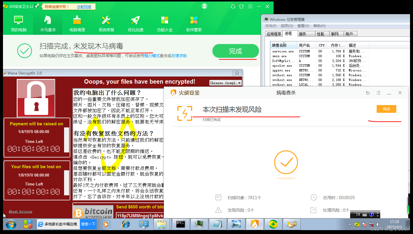Click the Huorong back arrow icon

(x=368, y=93)
